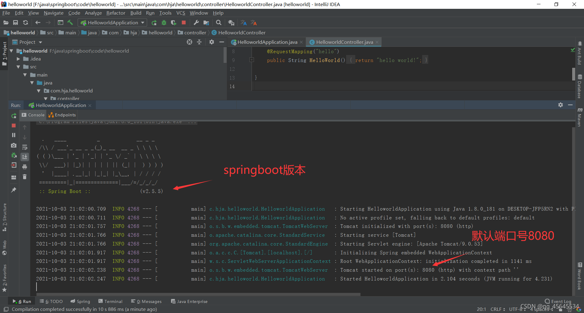
Task: Pause console output in Run panel
Action: (14, 135)
